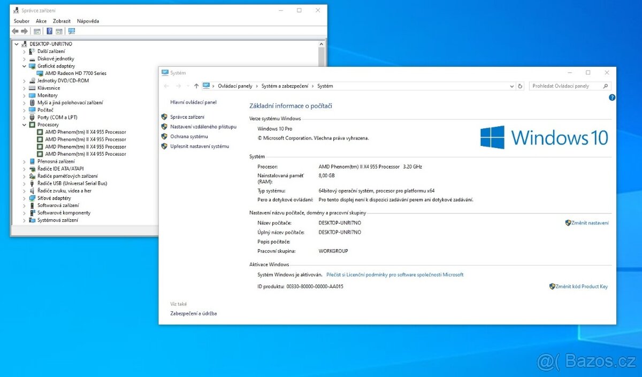The width and height of the screenshot is (642, 377).
Task: Expand the Síťové adaptéry node
Action: pyautogui.click(x=24, y=198)
